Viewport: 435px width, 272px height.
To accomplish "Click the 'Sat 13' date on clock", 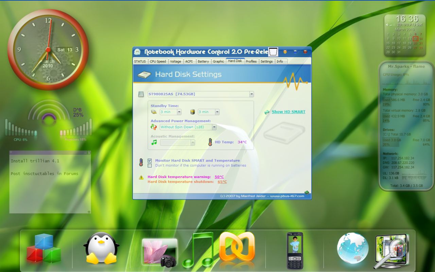I will tap(65, 50).
